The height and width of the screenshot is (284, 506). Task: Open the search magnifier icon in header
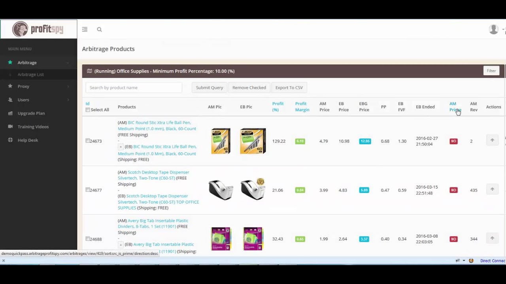point(99,29)
